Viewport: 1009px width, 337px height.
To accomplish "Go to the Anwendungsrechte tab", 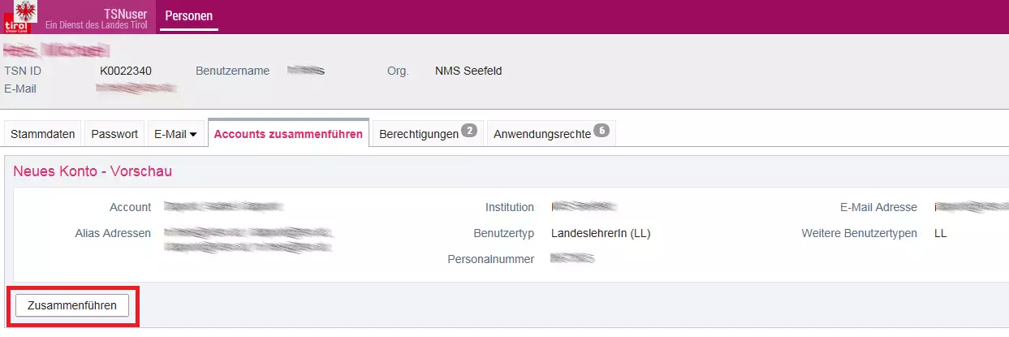I will click(x=542, y=134).
